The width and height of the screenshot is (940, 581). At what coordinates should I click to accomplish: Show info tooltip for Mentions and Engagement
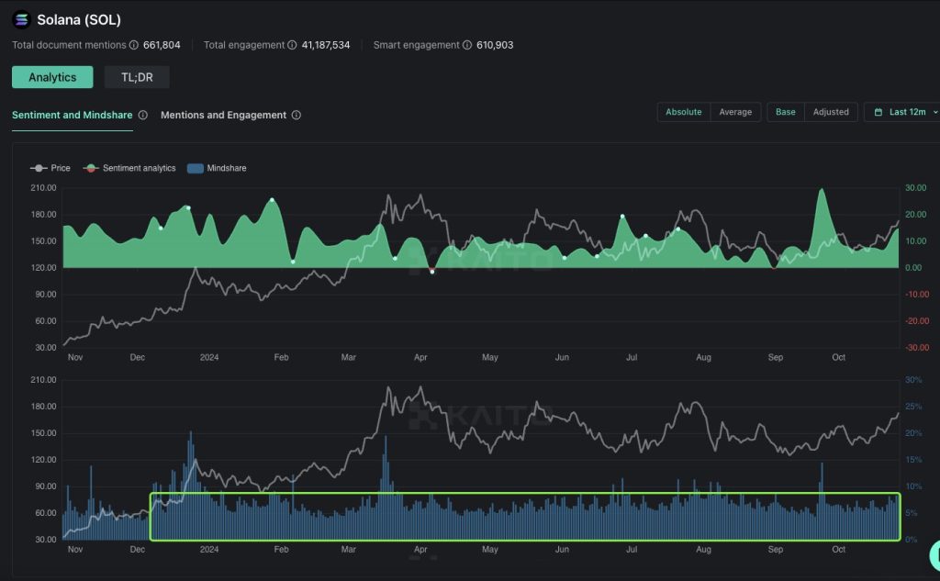pos(297,115)
